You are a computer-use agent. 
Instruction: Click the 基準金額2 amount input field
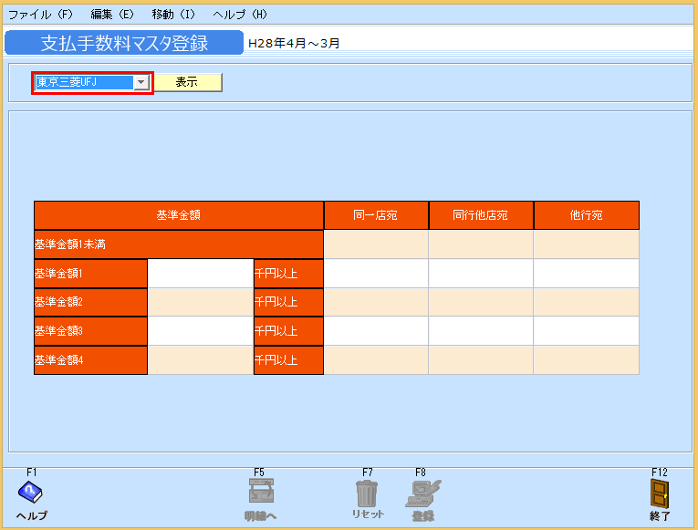click(200, 302)
